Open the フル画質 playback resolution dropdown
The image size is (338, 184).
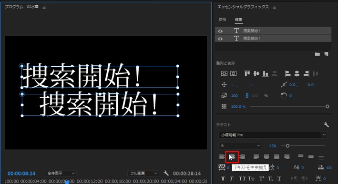[x=143, y=173]
